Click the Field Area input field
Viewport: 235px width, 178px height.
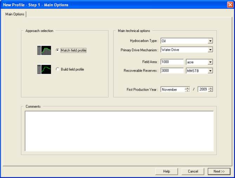[172, 62]
